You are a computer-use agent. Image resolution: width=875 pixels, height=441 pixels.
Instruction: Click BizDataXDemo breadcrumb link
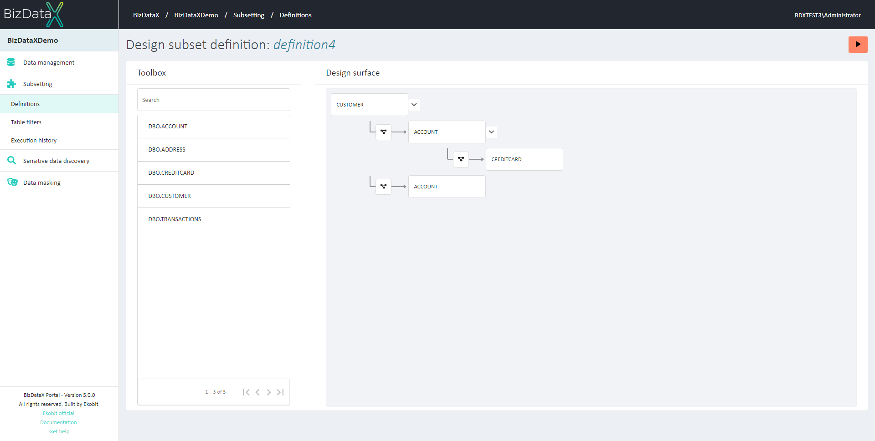point(196,15)
